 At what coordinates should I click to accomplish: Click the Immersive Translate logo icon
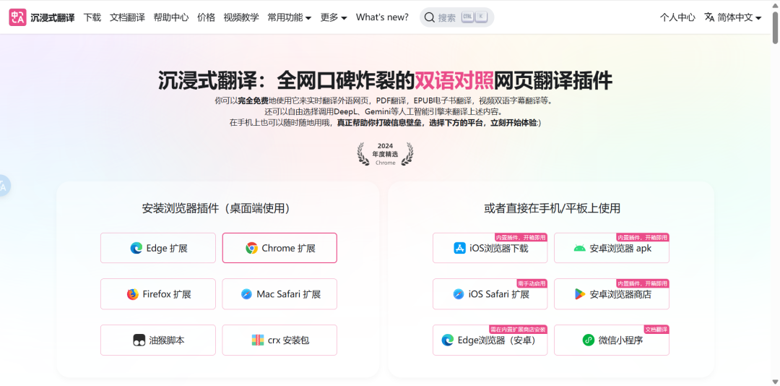pos(17,17)
